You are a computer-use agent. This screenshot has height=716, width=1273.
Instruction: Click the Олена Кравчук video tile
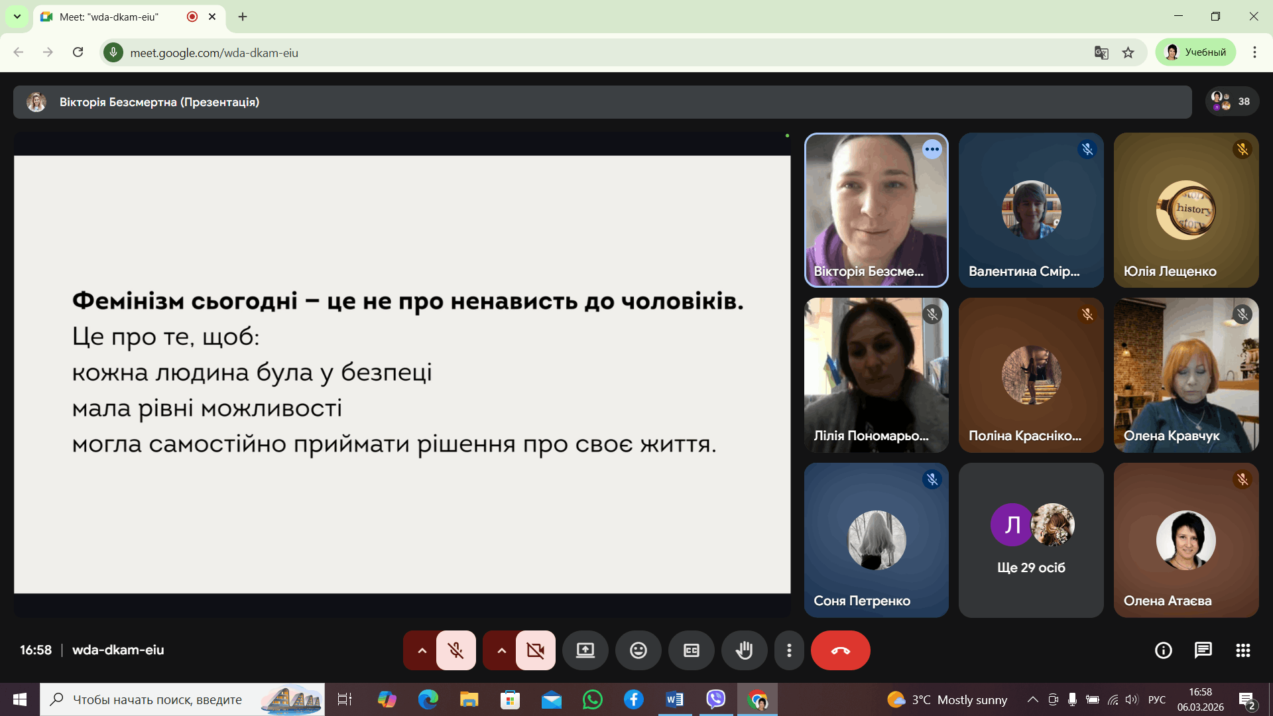(x=1185, y=375)
